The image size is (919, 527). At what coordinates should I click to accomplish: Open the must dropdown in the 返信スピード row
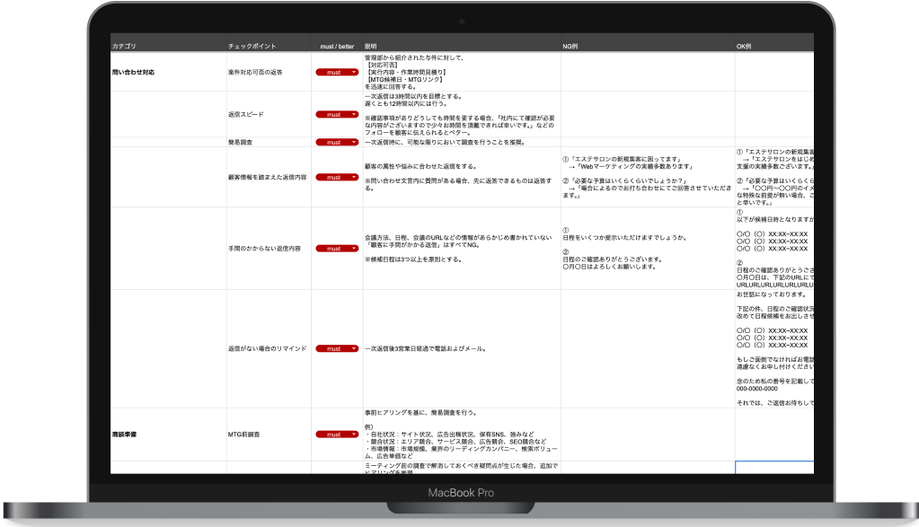[337, 115]
